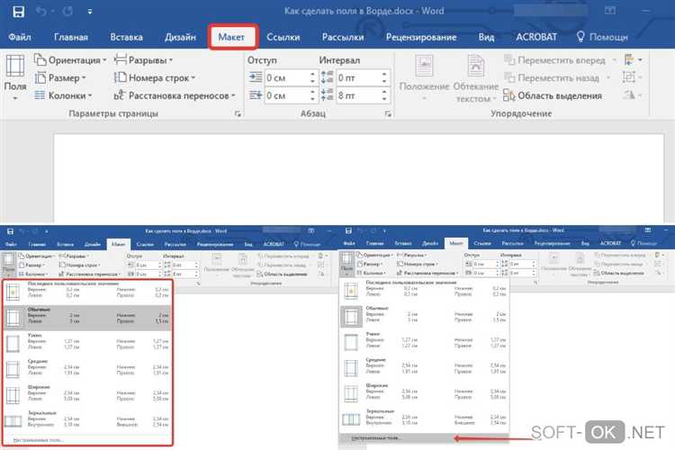Click the Undo arrow in the top window

pyautogui.click(x=41, y=12)
